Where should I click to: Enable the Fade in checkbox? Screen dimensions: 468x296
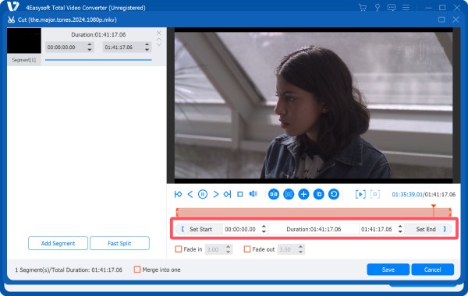point(178,249)
